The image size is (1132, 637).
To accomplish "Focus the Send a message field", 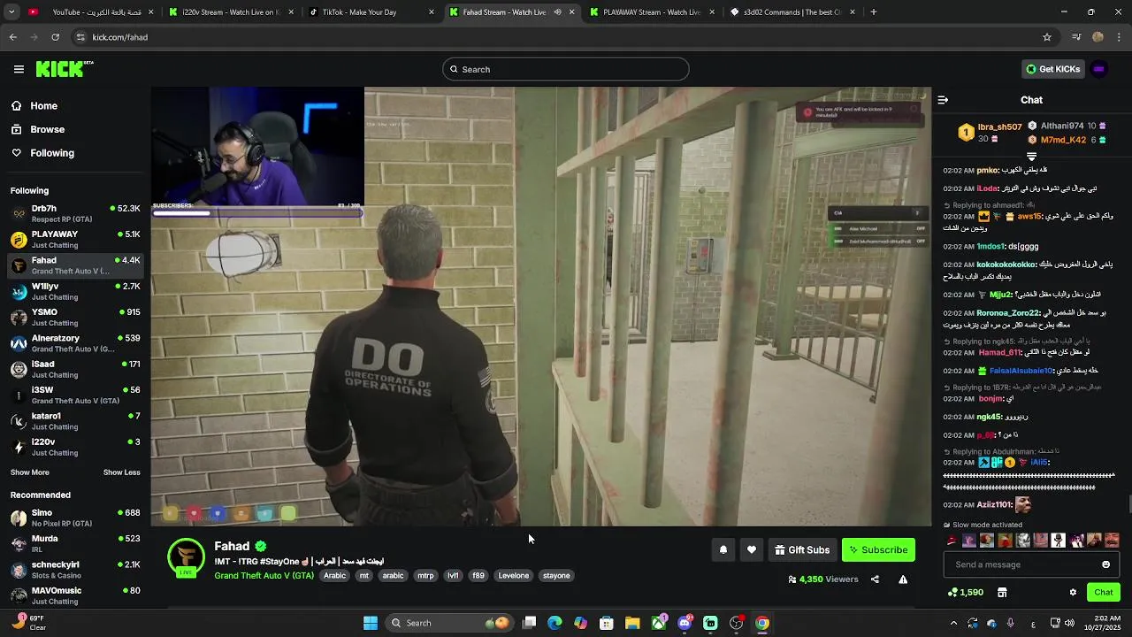I will point(1031,564).
